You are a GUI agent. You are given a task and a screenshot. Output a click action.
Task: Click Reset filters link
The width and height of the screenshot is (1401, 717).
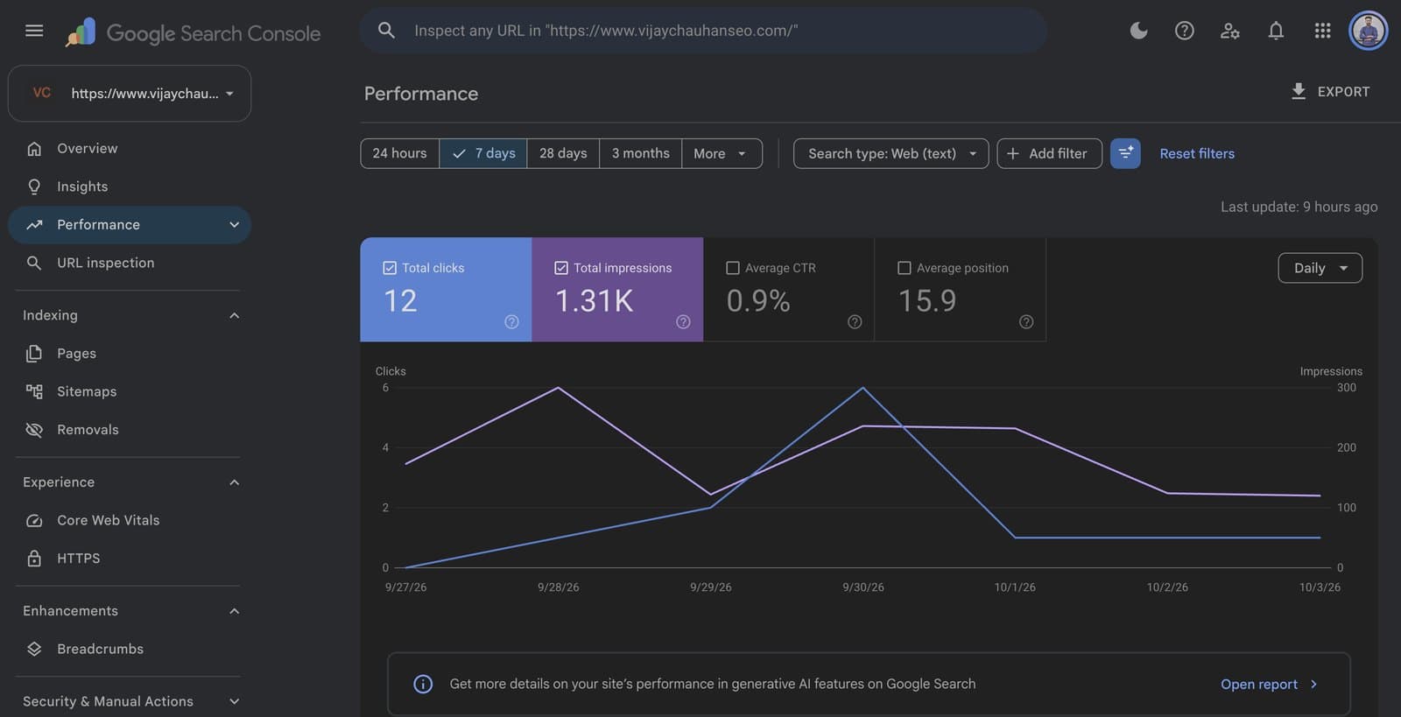[x=1197, y=153]
